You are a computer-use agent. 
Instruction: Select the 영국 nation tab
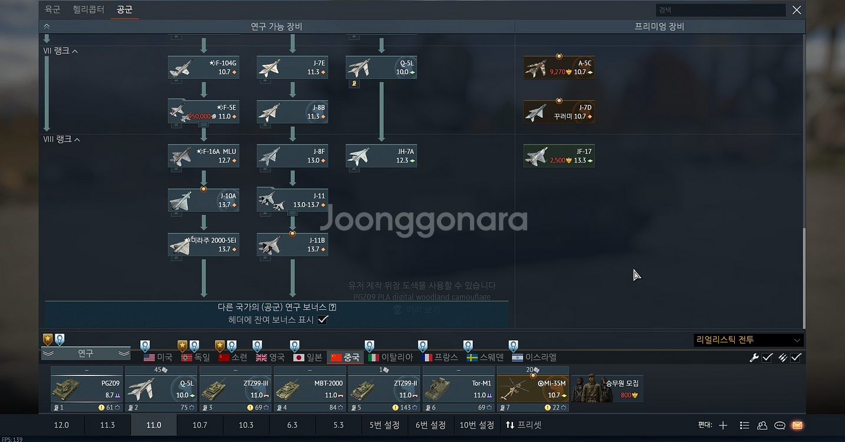269,357
